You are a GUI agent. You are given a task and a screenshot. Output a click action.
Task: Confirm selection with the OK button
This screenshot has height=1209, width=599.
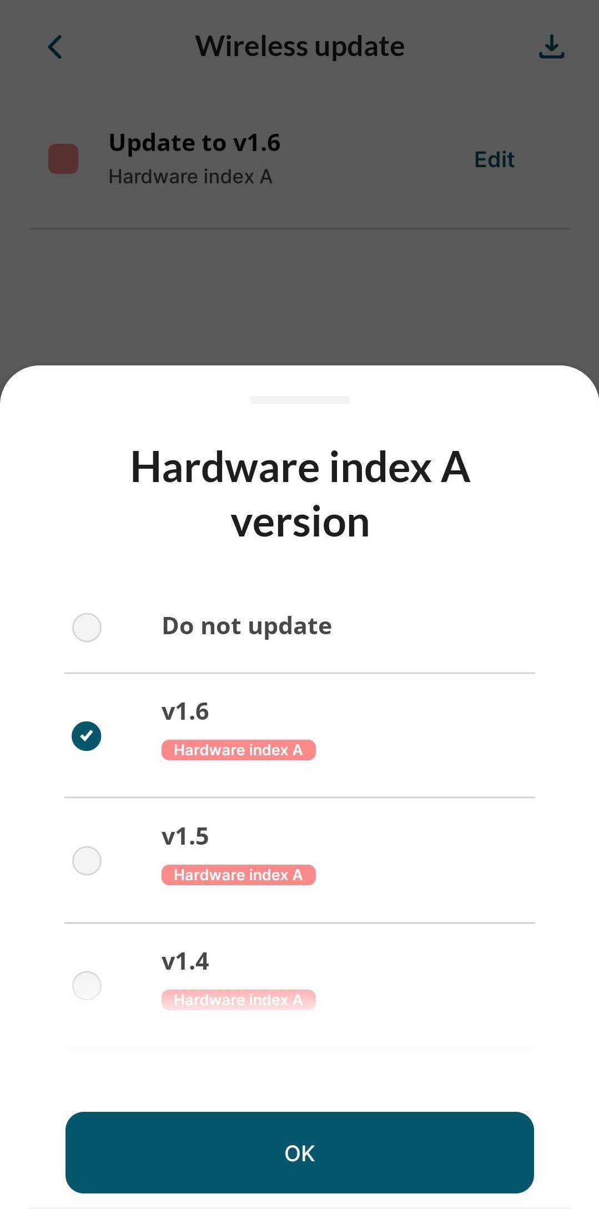coord(300,1153)
